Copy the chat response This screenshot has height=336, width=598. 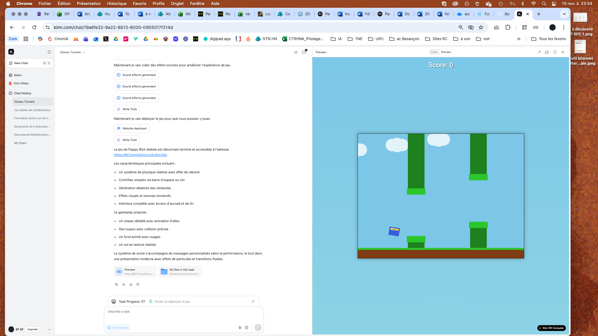[116, 284]
